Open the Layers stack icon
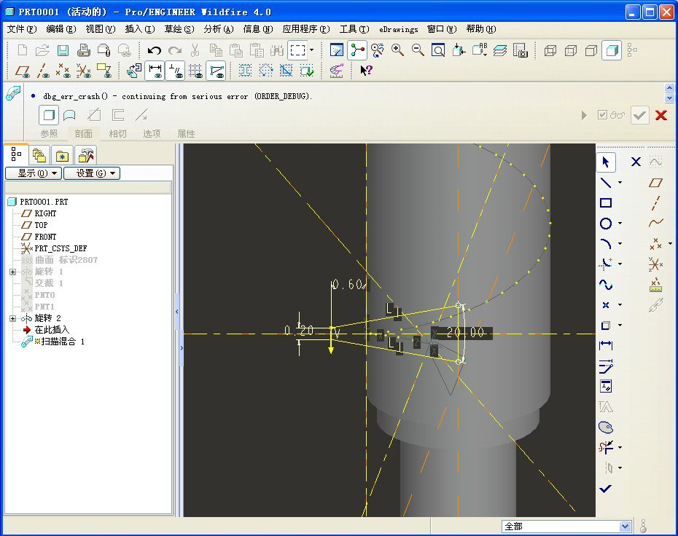678x536 pixels. [x=500, y=50]
